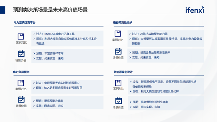The height and width of the screenshot is (122, 217).
Task: Click calendar-check icon under 电力系统仿真平台
Action: tap(21, 54)
